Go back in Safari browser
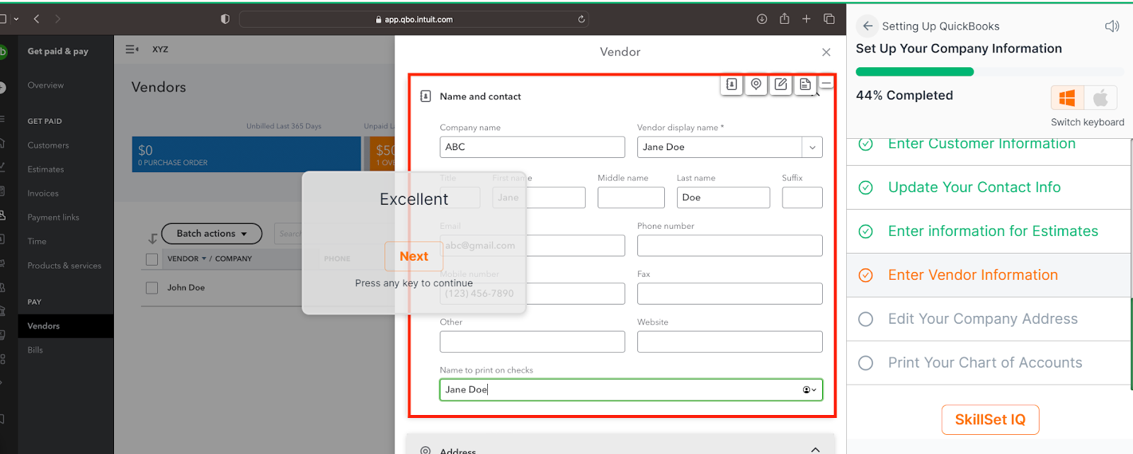Viewport: 1133px width, 454px height. click(x=37, y=19)
